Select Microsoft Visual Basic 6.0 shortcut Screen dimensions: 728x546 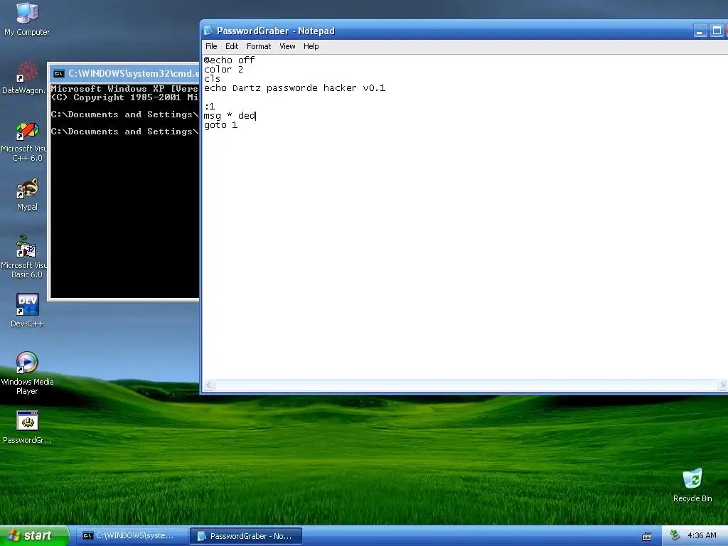tap(25, 257)
